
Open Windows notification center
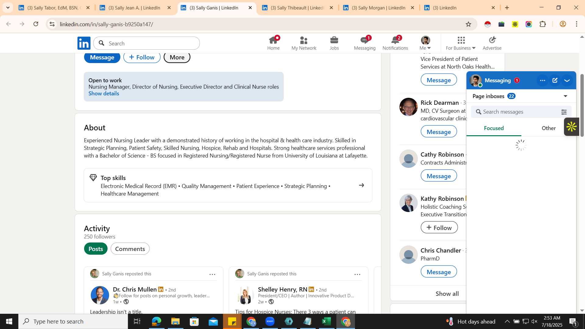pos(573,321)
